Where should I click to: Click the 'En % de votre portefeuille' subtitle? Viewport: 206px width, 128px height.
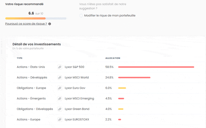(28, 48)
